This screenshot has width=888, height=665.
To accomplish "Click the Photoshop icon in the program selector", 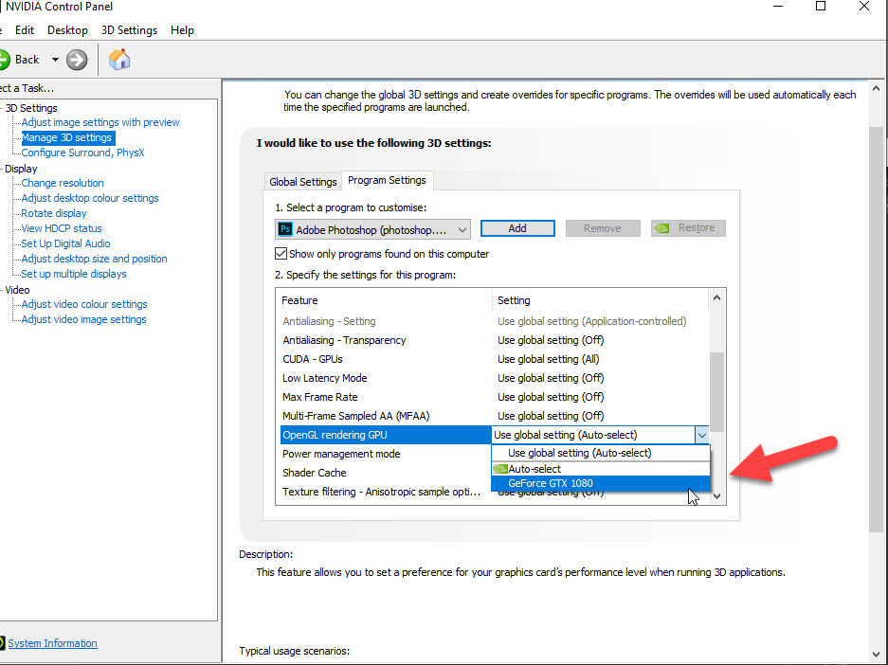I will click(285, 229).
